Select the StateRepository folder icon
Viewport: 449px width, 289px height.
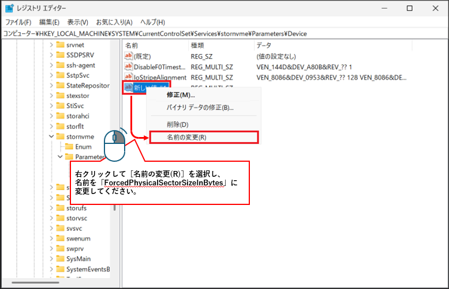[60, 85]
